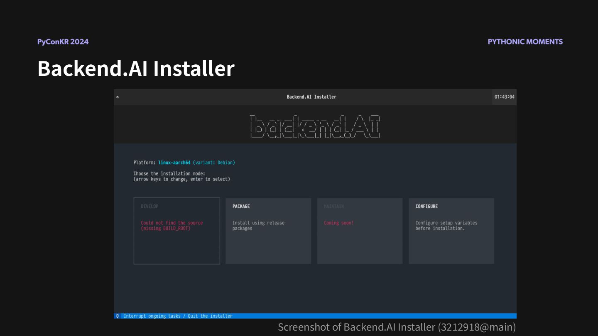Viewport: 598px width, 336px height.
Task: Select the DEVELOP installation mode card
Action: pyautogui.click(x=176, y=231)
